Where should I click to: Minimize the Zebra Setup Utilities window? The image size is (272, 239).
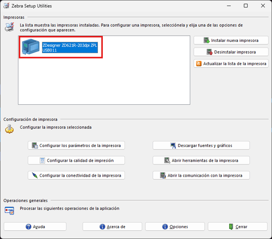pyautogui.click(x=229, y=6)
